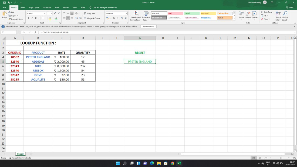
Task: Click the zoom slider in the status bar
Action: [x=281, y=158]
